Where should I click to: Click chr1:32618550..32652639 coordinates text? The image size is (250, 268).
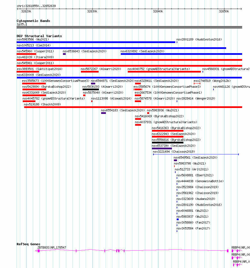coord(36,6)
